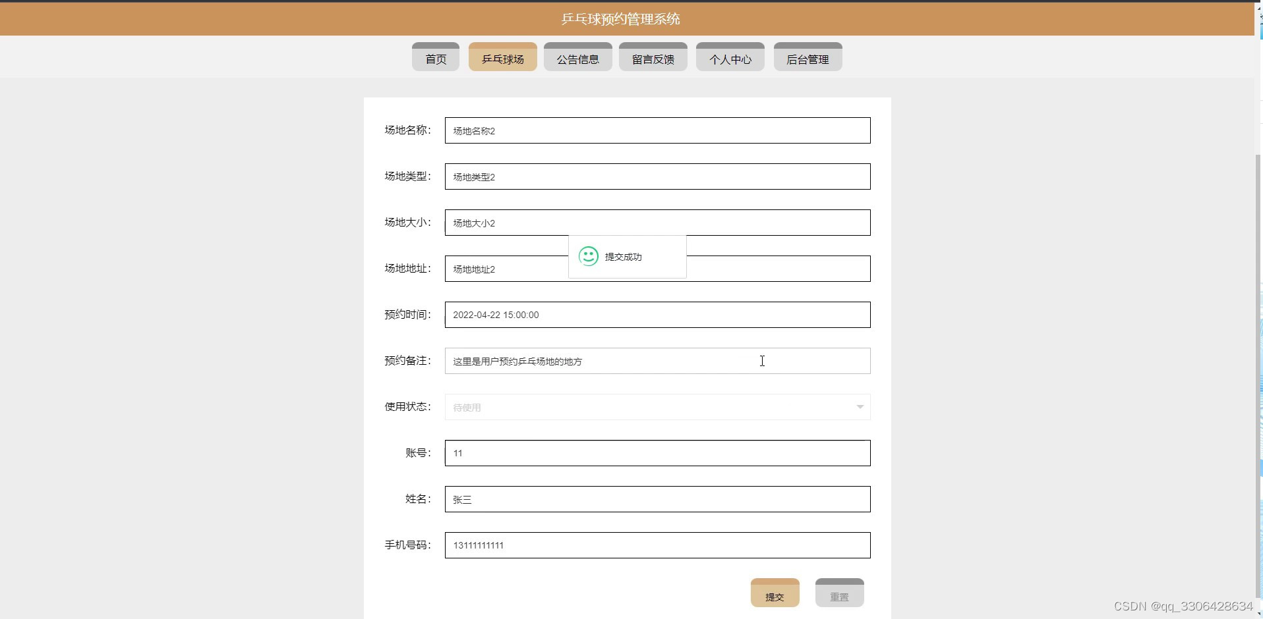Screen dimensions: 1263x619
Task: Click the 场地类型 input field
Action: [657, 176]
